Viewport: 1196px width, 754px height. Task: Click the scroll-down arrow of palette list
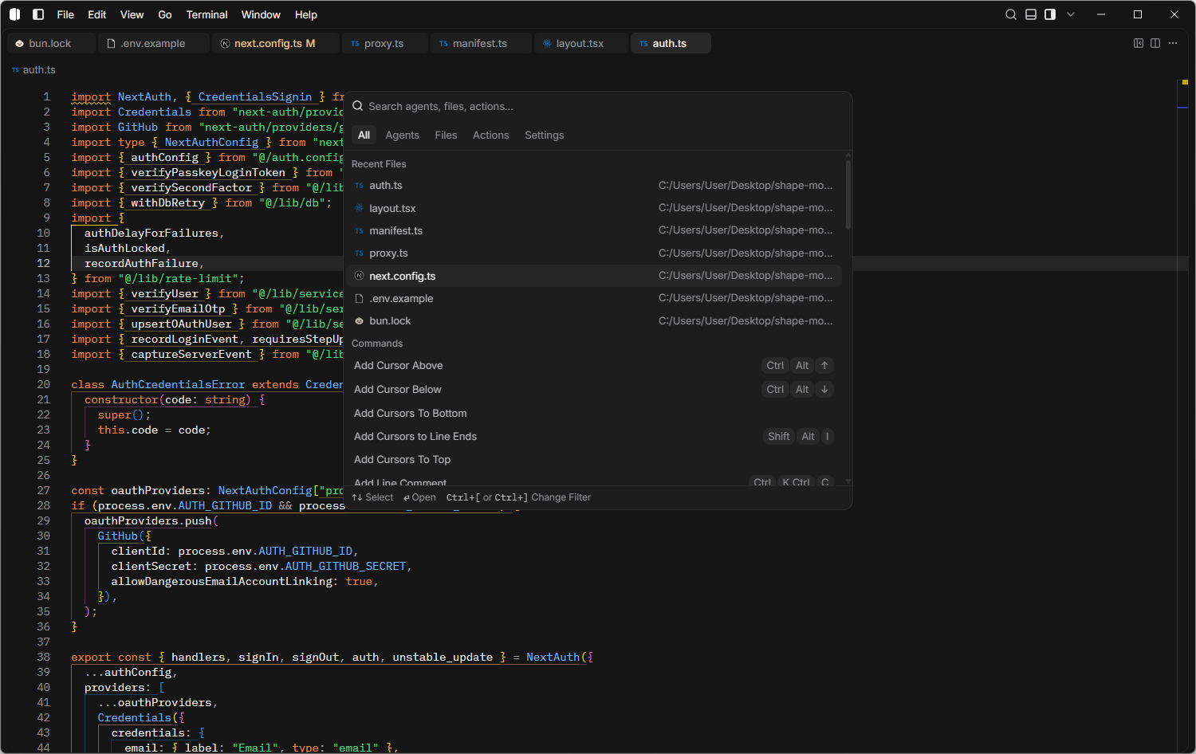click(x=848, y=481)
